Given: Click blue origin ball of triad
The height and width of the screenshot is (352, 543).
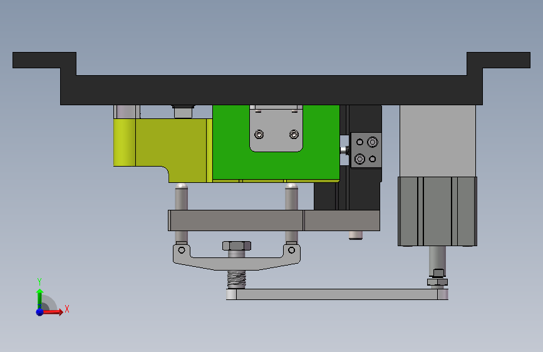Looking at the screenshot, I should tap(40, 312).
